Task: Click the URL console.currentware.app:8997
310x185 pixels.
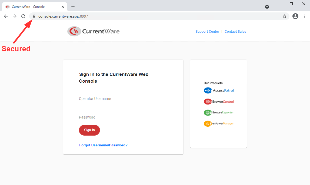Action: 63,16
